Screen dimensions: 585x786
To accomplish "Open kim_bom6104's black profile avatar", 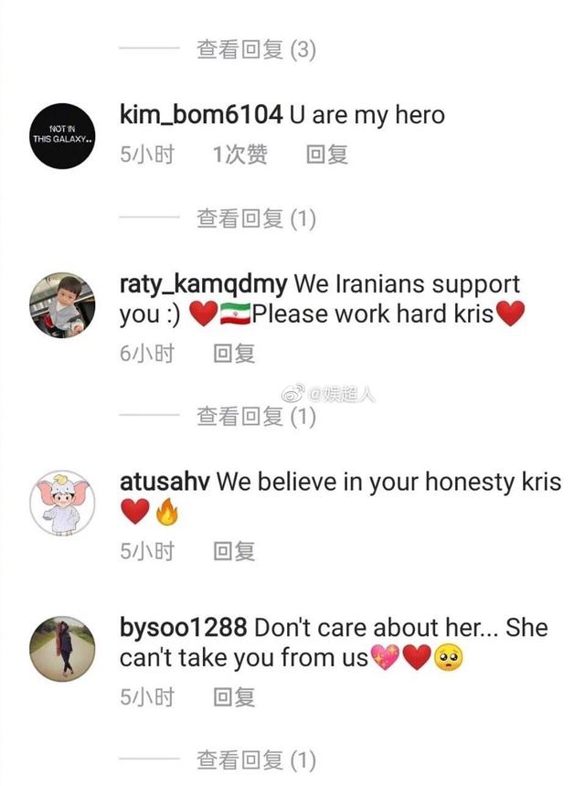I will (62, 136).
